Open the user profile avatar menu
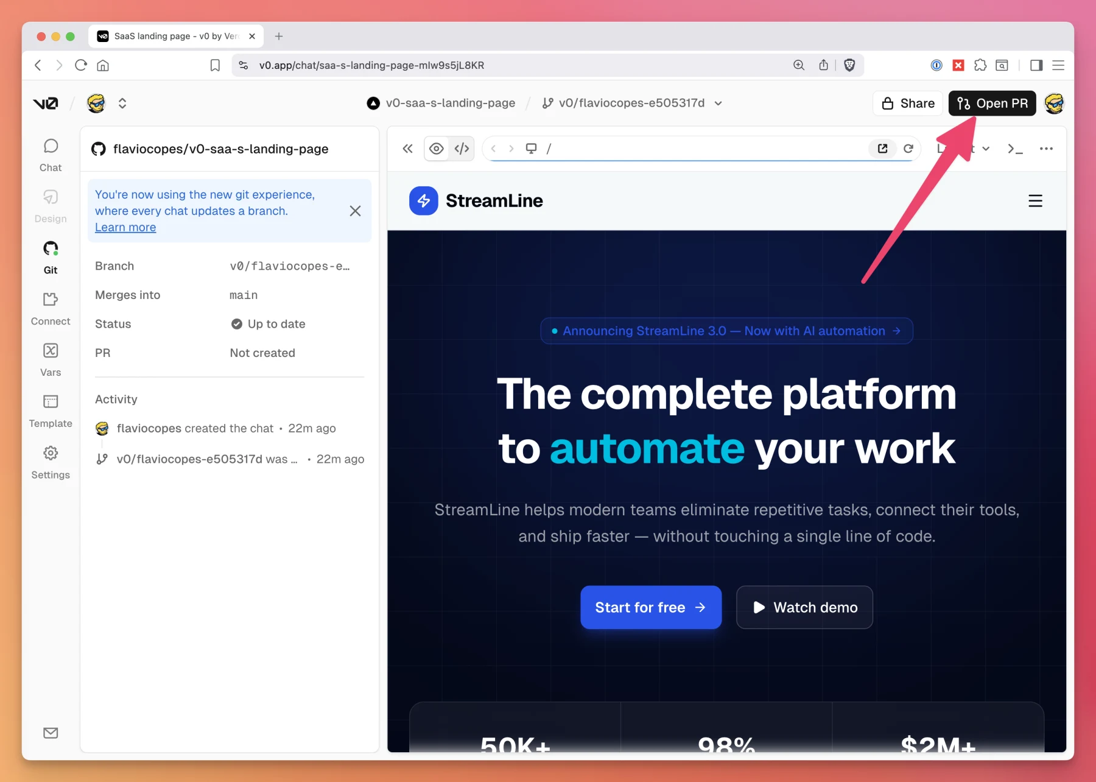The height and width of the screenshot is (782, 1096). click(x=1054, y=103)
